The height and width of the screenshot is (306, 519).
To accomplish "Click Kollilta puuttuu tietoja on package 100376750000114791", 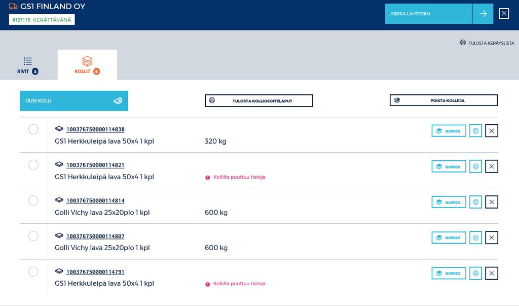I will pyautogui.click(x=239, y=284).
